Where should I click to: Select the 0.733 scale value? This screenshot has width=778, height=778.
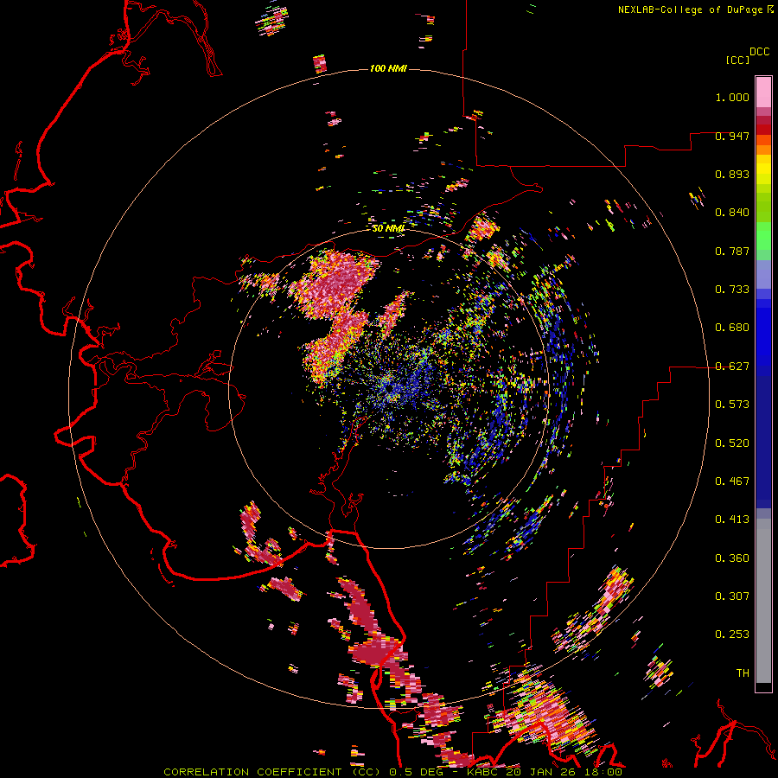(732, 290)
